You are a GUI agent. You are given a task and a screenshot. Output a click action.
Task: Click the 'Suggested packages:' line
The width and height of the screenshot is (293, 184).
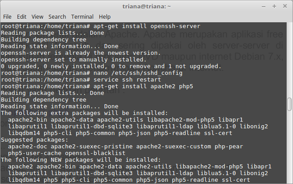pyautogui.click(x=35, y=140)
